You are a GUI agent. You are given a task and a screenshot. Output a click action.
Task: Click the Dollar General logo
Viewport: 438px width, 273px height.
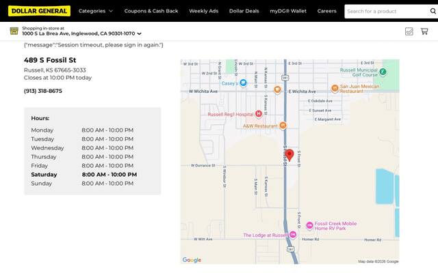point(39,11)
